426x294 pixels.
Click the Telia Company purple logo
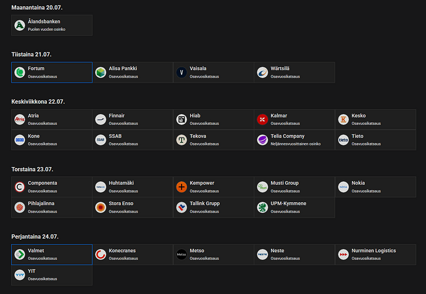pyautogui.click(x=262, y=140)
